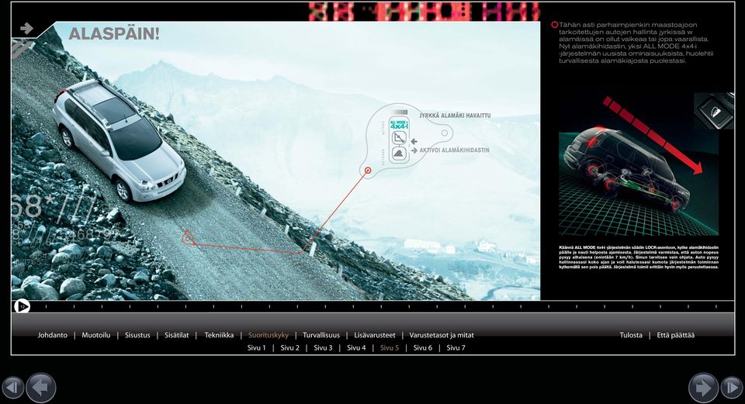Click the small circle on callout bubble
The height and width of the screenshot is (404, 745).
pyautogui.click(x=444, y=133)
